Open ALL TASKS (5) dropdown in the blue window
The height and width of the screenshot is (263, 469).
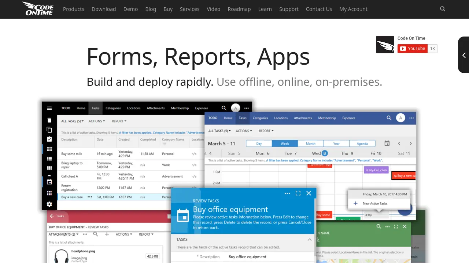tap(219, 131)
